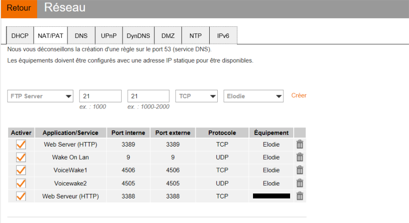Image resolution: width=409 pixels, height=223 pixels.
Task: Trash the Web Serveur (HTTP) 3388 rule
Action: [x=300, y=196]
